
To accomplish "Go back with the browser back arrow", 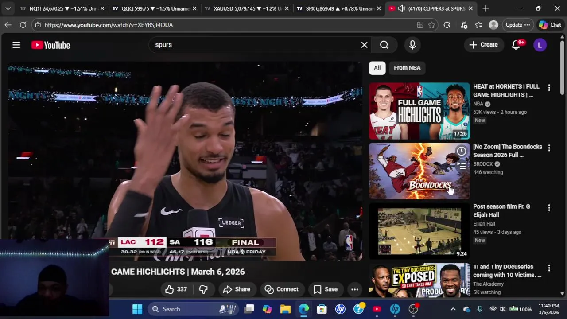I will [x=8, y=25].
